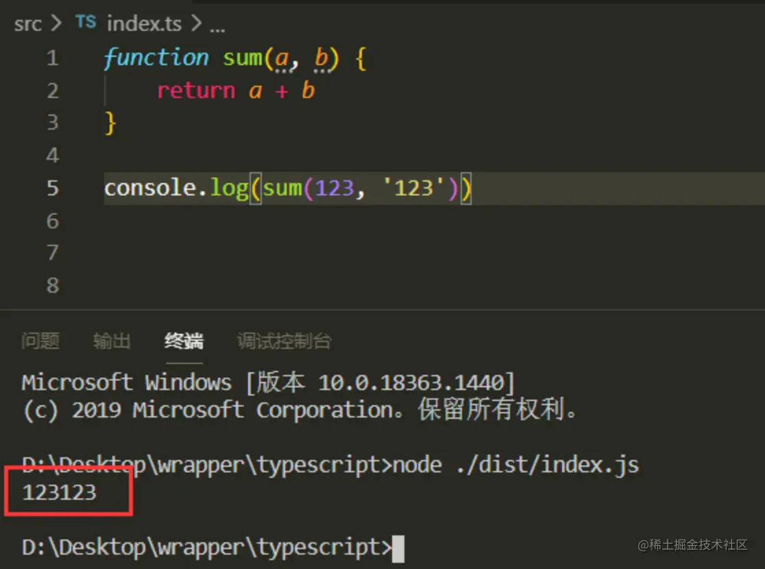Click the terminal output 123123
The height and width of the screenshot is (569, 765).
(x=60, y=492)
